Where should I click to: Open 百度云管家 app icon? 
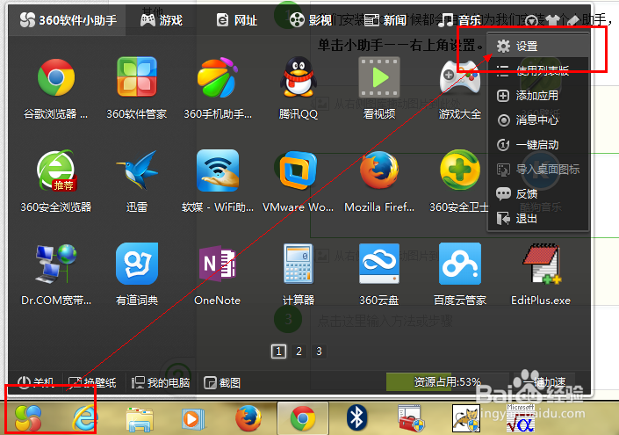(x=460, y=264)
